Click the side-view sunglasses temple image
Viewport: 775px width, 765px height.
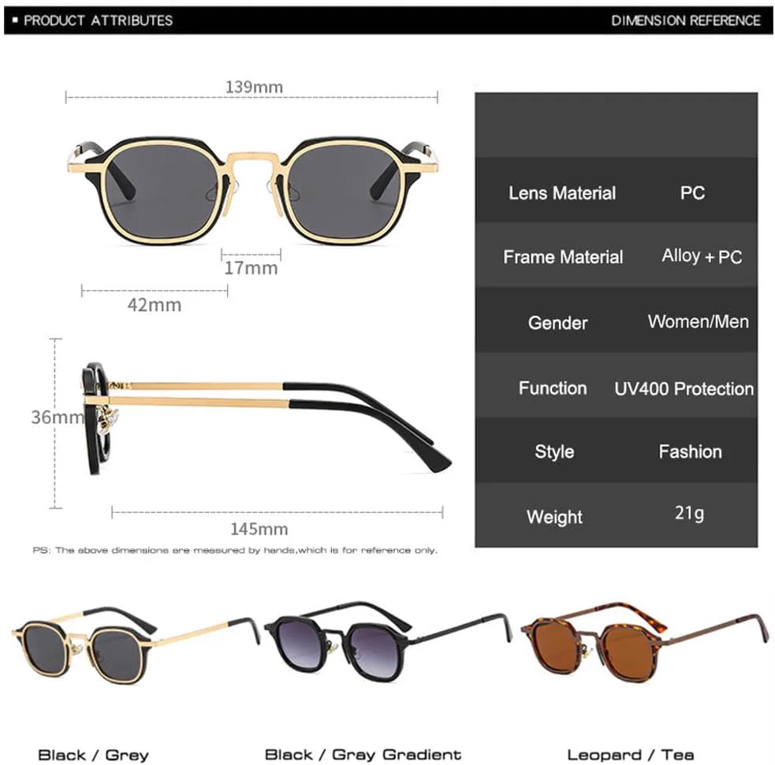[266, 418]
